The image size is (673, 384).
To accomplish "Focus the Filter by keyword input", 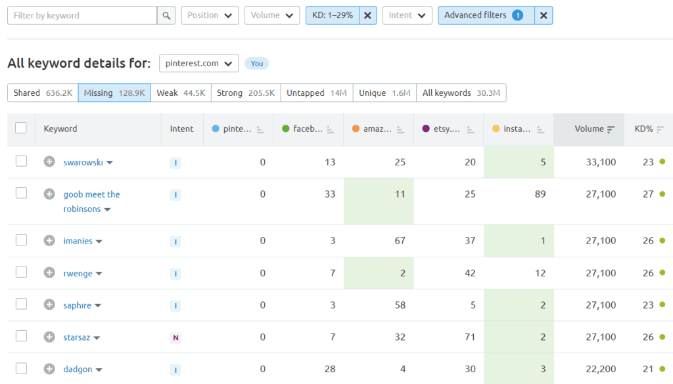I will [x=82, y=16].
